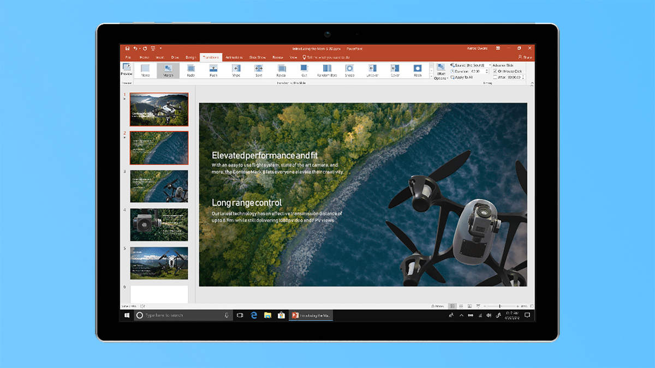Image resolution: width=655 pixels, height=368 pixels.
Task: Choose the Push transition effect
Action: 213,69
